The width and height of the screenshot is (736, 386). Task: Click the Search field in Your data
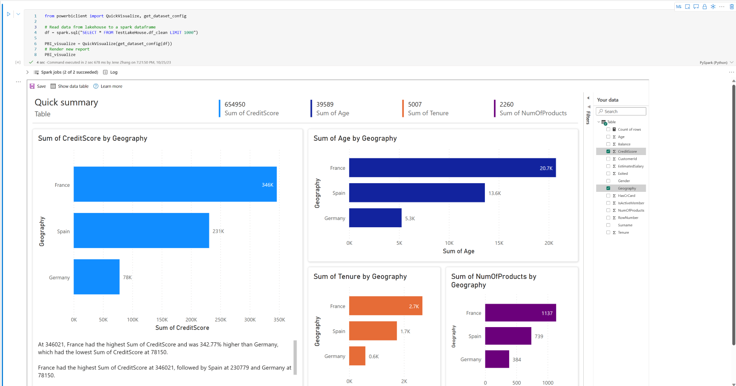pos(621,111)
